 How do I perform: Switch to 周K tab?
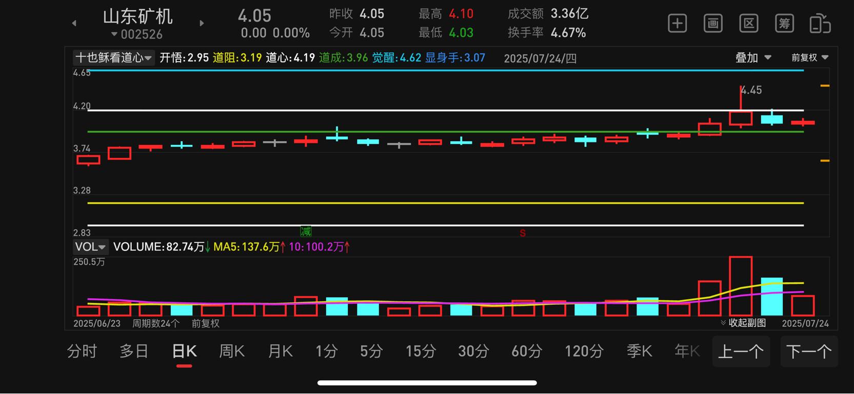coord(231,351)
